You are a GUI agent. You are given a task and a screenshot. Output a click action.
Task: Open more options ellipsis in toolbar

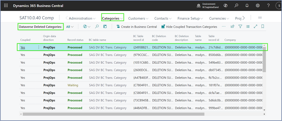pyautogui.click(x=224, y=27)
